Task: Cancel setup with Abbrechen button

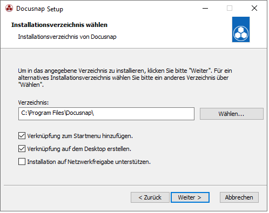Action: tap(239, 197)
